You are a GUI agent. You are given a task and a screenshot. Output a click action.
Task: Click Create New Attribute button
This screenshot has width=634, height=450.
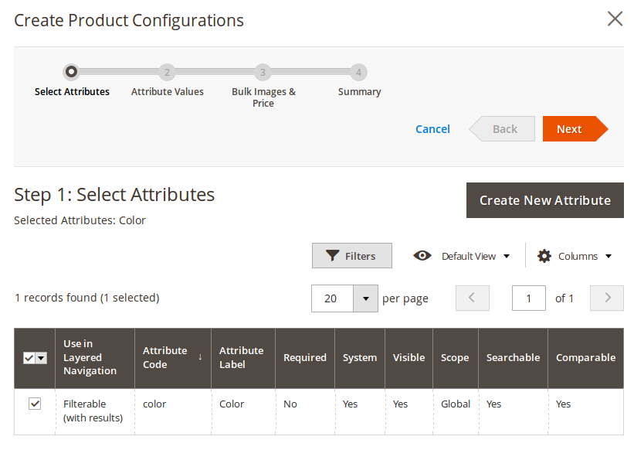point(545,200)
